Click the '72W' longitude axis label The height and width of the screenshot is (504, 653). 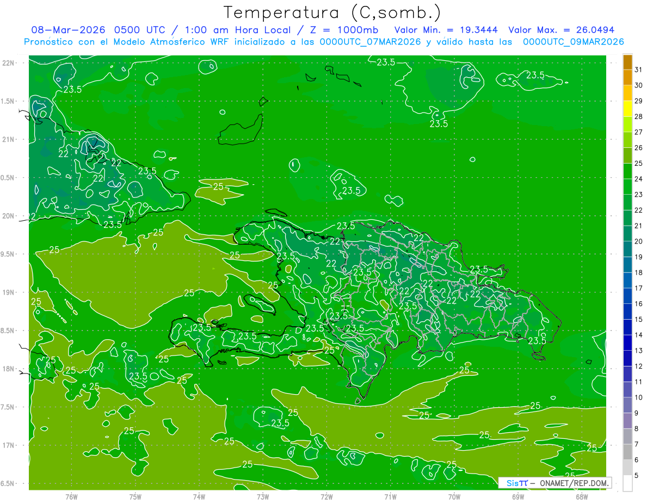[x=326, y=497]
